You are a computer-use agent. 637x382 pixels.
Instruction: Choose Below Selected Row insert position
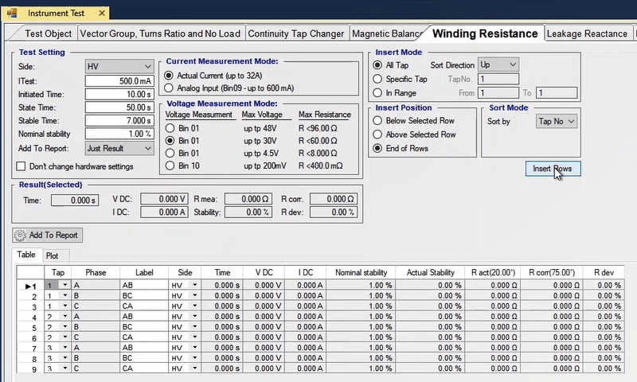pos(377,121)
